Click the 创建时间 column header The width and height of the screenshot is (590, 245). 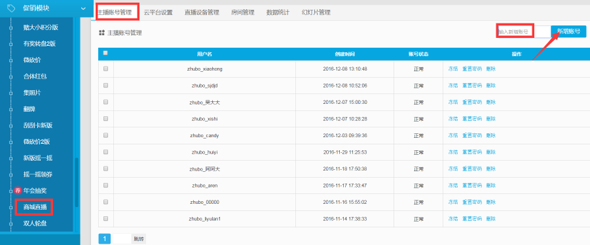coord(344,54)
